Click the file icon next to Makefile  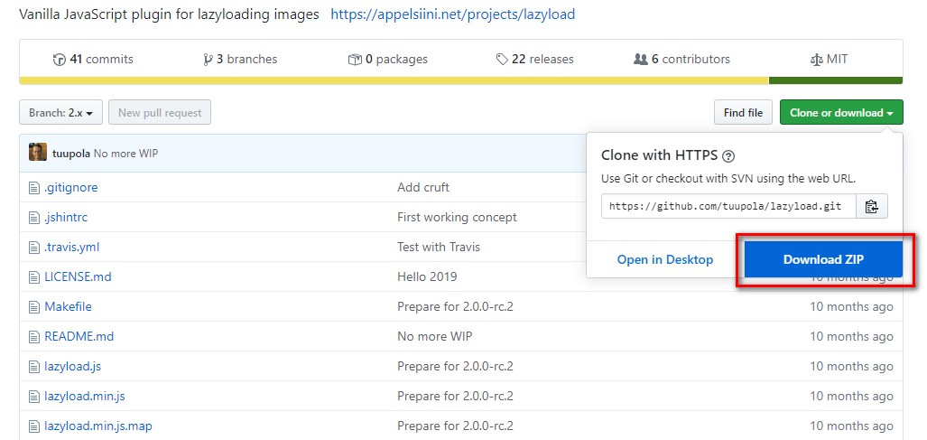34,307
